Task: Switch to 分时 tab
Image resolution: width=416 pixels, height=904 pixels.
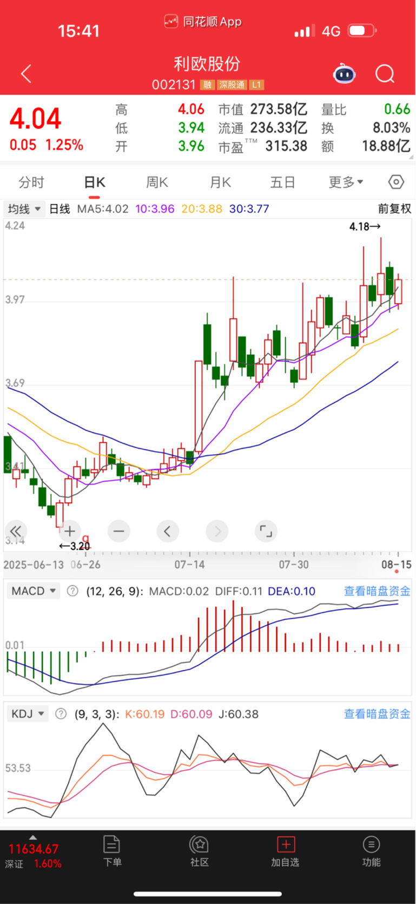Action: coord(31,182)
